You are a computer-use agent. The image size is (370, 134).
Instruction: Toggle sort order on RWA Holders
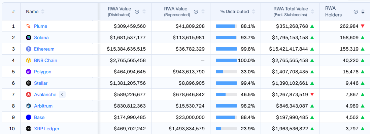363,12
